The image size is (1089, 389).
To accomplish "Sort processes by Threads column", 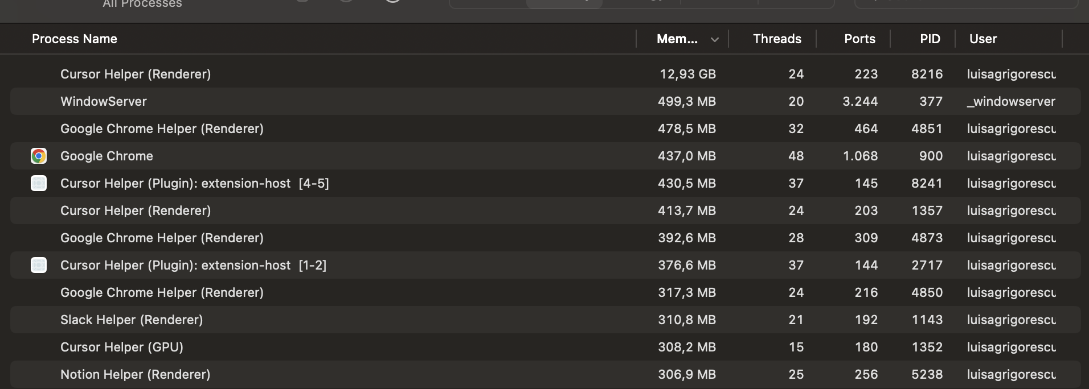I will click(776, 39).
